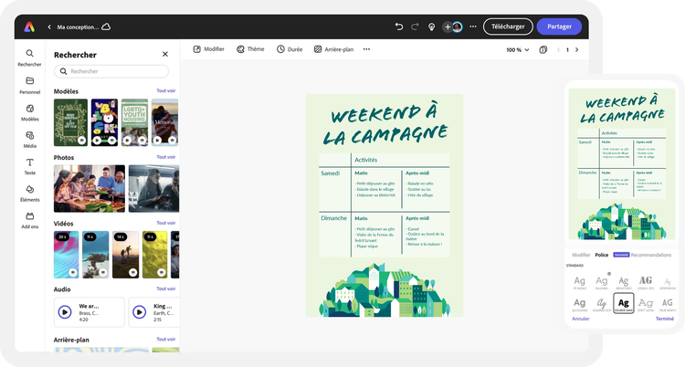Click Tout voir for Photos
The width and height of the screenshot is (685, 367).
166,157
